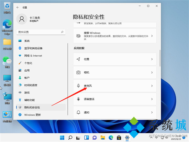Viewport: 189px width, 142px height.
Task: Click the microphone icon beside 麦克风
Action: [78, 86]
